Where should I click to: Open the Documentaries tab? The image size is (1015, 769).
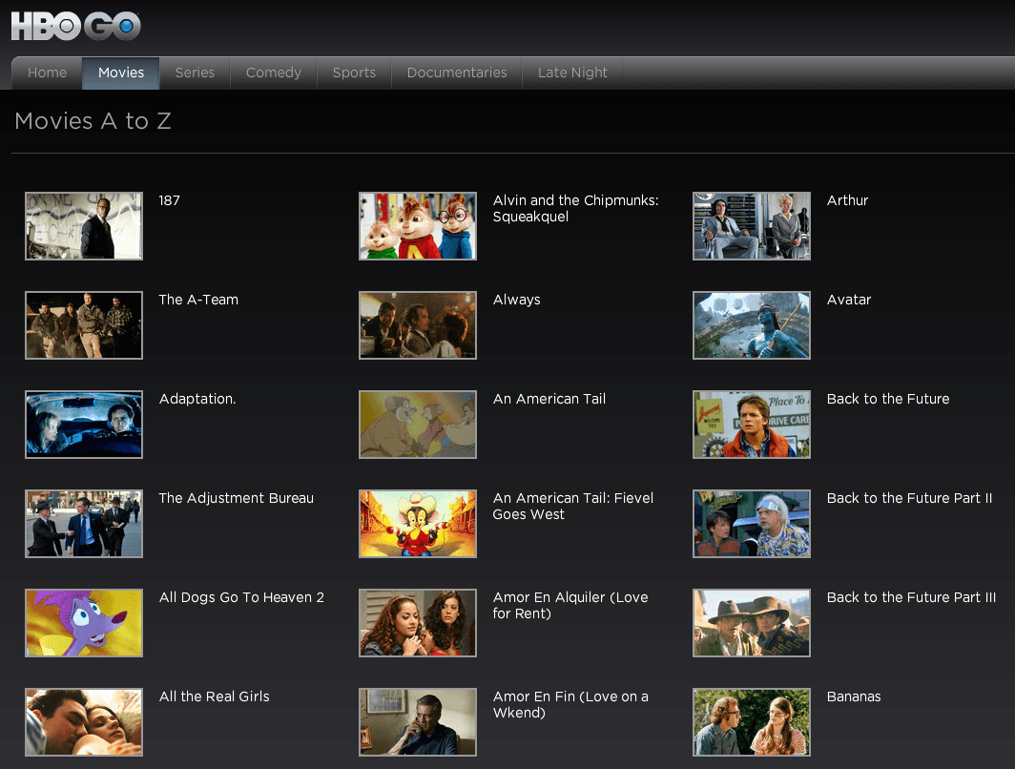(457, 73)
